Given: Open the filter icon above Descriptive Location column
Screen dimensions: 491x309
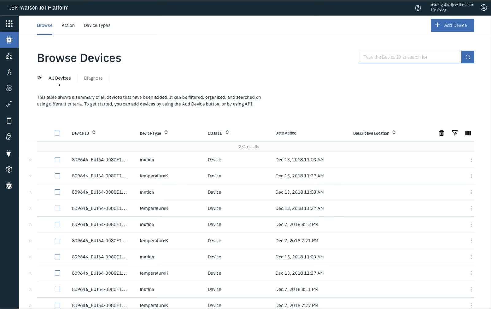Looking at the screenshot, I should pyautogui.click(x=454, y=133).
